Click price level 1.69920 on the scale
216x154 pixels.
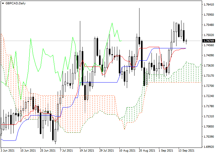209,147
